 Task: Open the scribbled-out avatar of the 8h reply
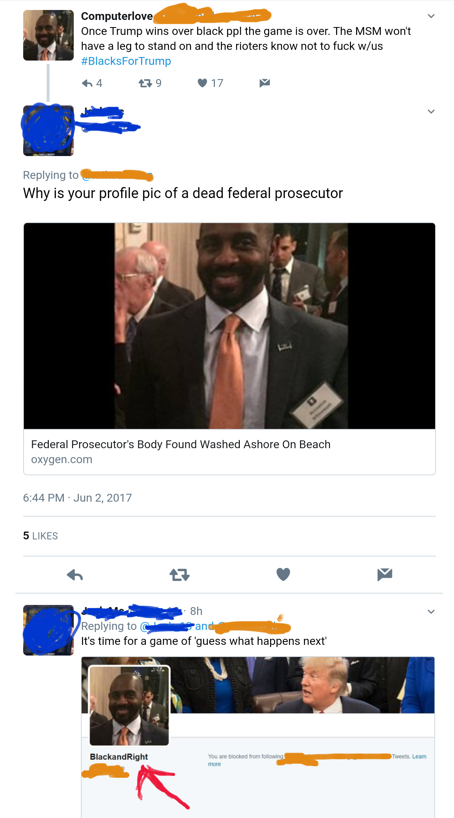pos(48,630)
